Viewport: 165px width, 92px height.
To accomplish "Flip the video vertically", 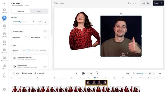I will point(46,22).
